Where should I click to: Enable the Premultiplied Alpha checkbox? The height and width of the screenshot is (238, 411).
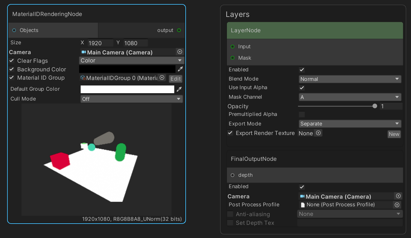tap(302, 114)
